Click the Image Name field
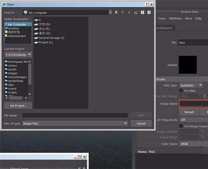This screenshot has height=169, width=208. (194, 104)
